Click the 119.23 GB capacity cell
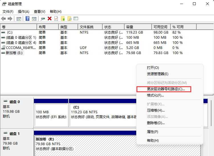 tap(134, 32)
